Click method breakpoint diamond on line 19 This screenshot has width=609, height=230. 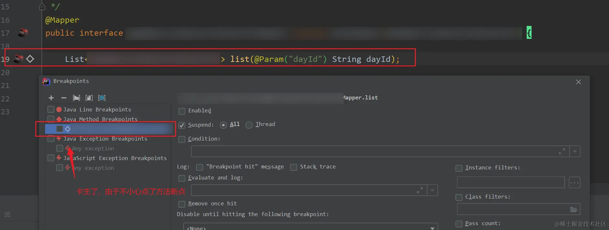click(x=30, y=59)
